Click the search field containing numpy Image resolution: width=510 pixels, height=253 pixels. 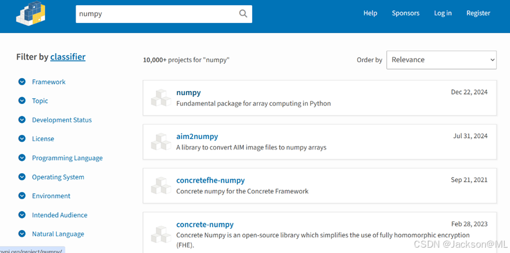(x=156, y=14)
